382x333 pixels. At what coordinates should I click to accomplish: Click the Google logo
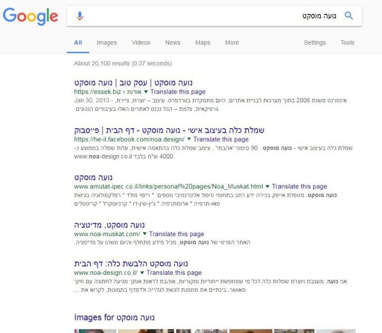coord(30,16)
